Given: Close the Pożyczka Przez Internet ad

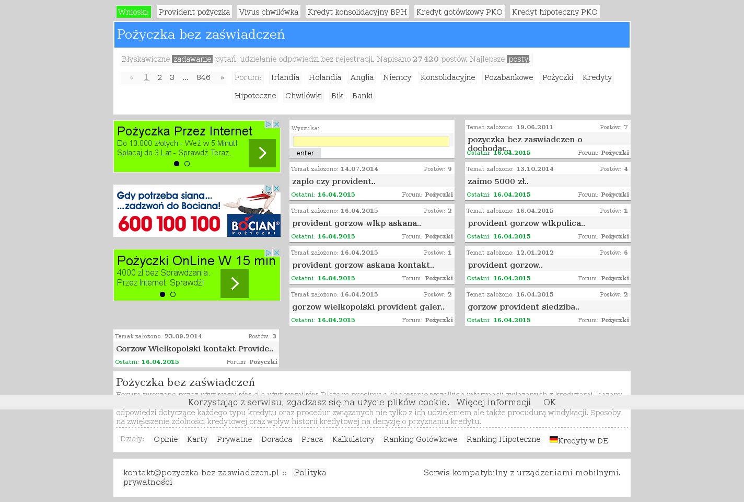Looking at the screenshot, I should (x=277, y=124).
